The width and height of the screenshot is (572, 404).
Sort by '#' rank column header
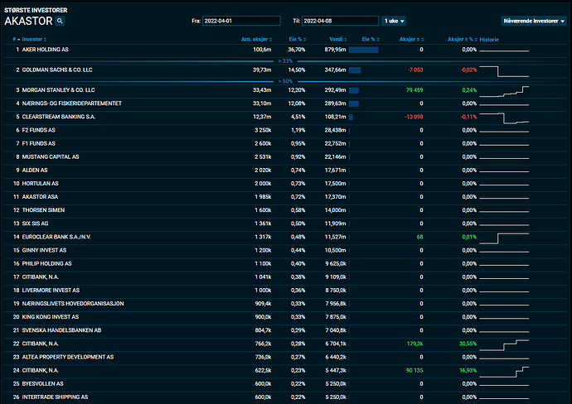coord(16,39)
